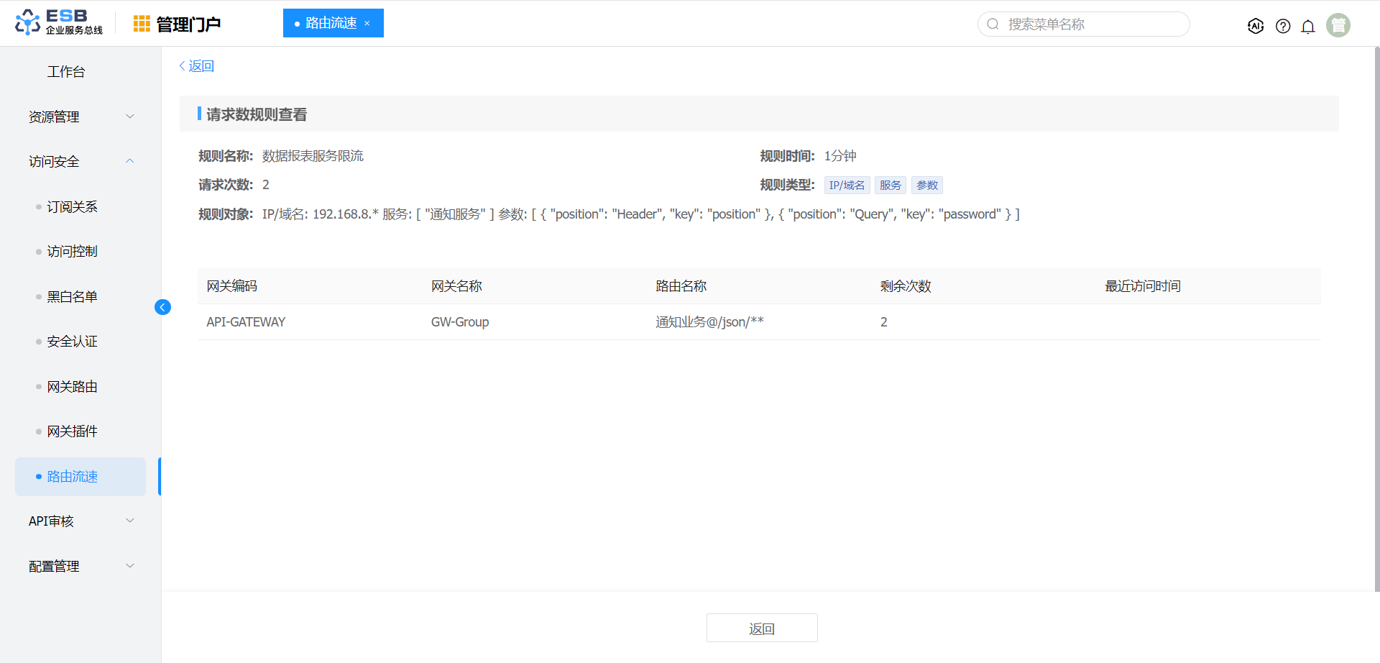Expand the API审核 menu
1380x663 pixels.
pyautogui.click(x=80, y=521)
